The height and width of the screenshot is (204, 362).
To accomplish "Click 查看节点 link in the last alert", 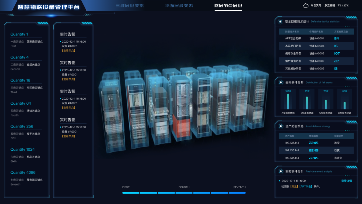I will pyautogui.click(x=68, y=136).
